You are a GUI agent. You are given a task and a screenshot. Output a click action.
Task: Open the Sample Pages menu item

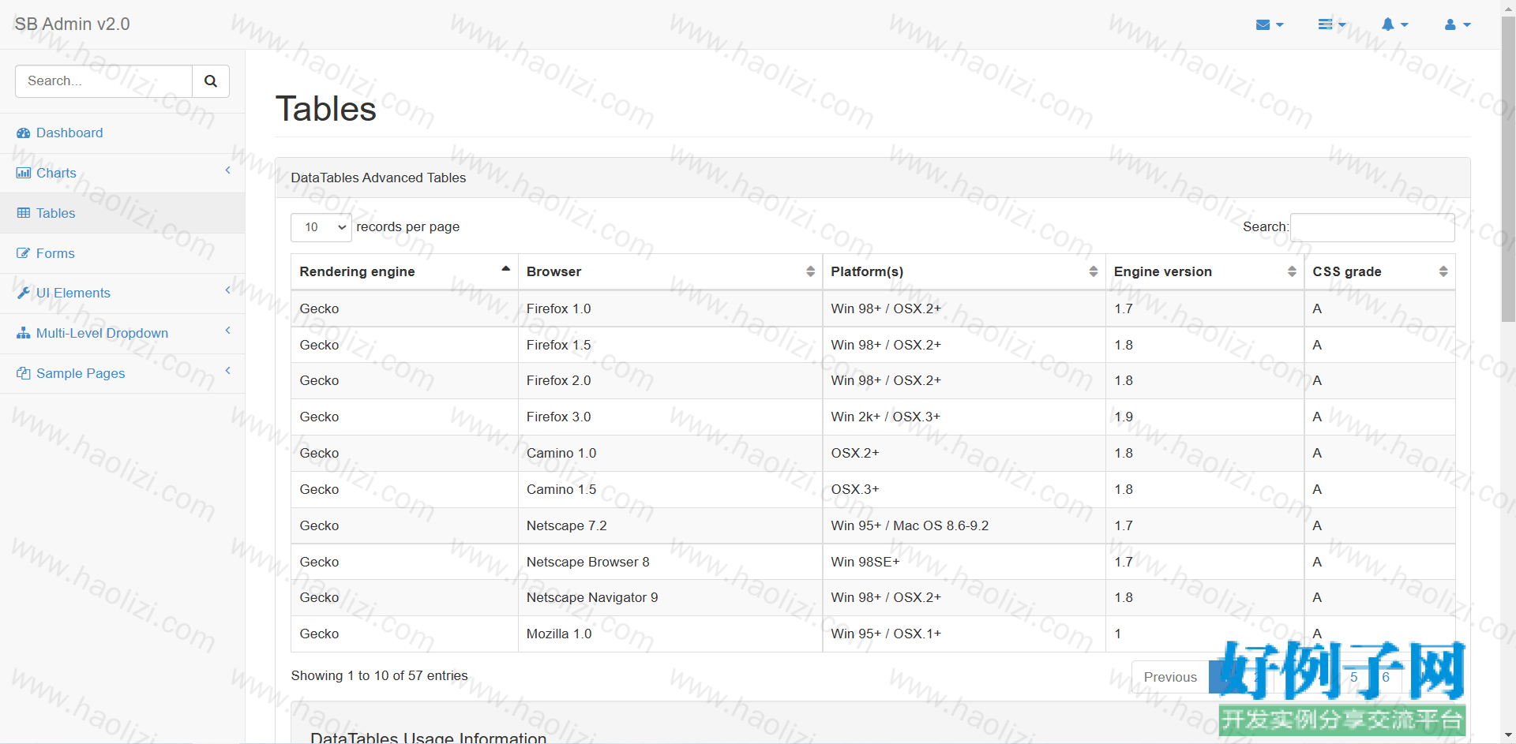click(122, 373)
